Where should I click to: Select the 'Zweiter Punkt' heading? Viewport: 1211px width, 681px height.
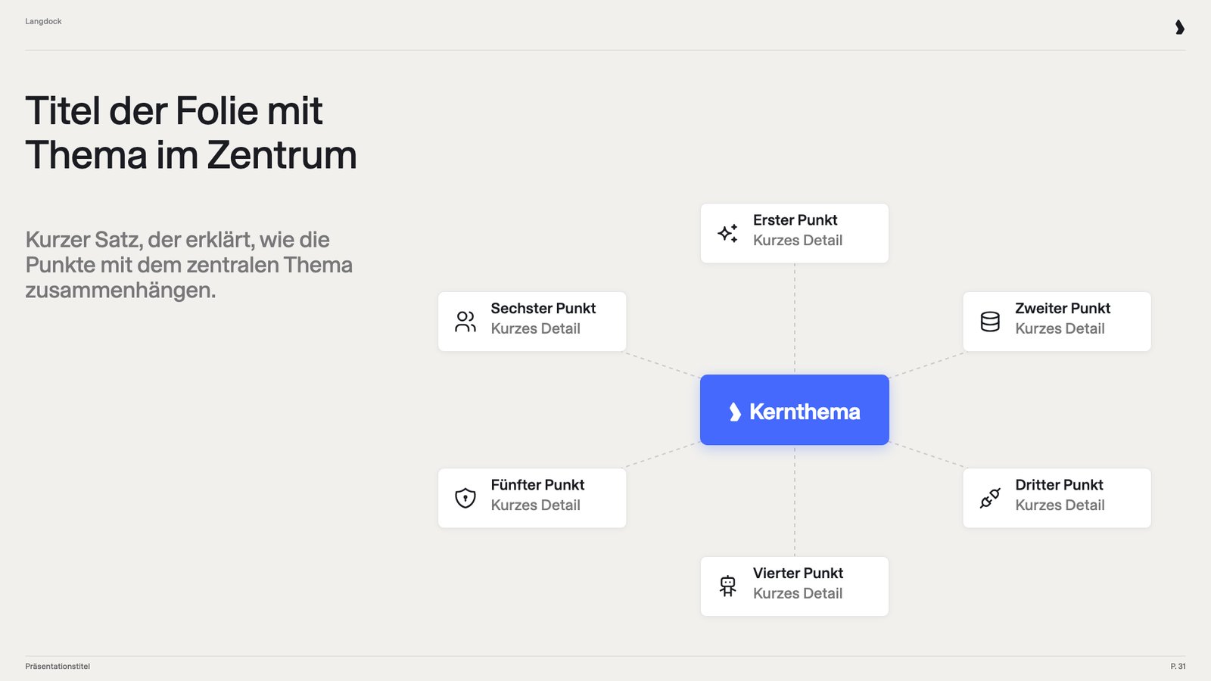coord(1063,309)
